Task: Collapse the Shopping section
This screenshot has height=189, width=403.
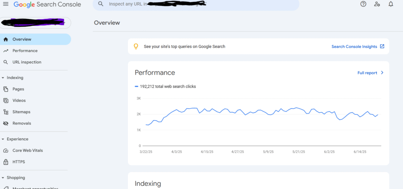Action: pos(3,178)
